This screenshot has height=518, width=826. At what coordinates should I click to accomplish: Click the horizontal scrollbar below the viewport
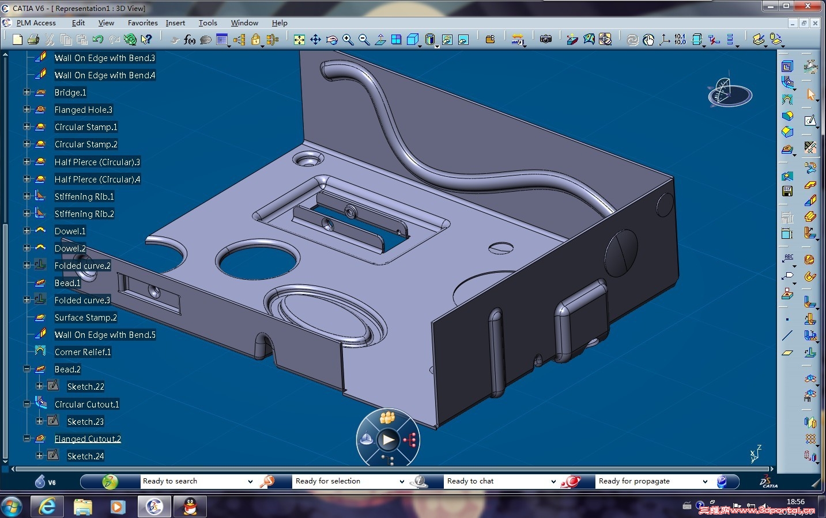point(392,469)
